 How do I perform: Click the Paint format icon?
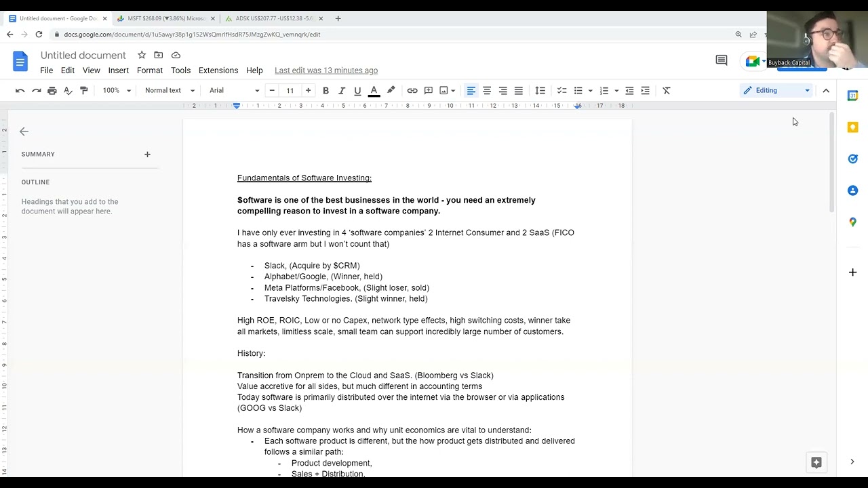[84, 90]
